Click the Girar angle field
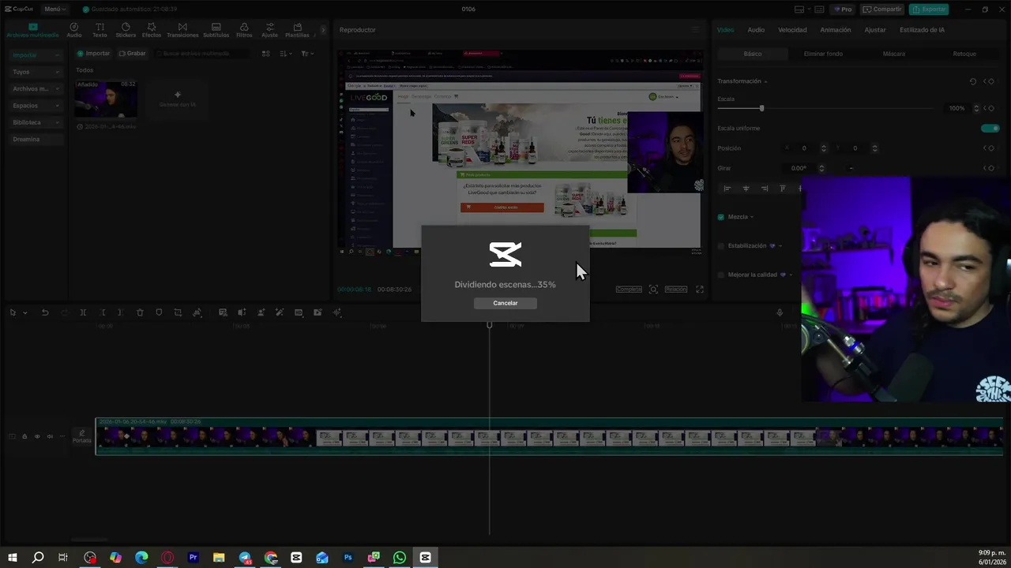The height and width of the screenshot is (568, 1011). pyautogui.click(x=799, y=168)
